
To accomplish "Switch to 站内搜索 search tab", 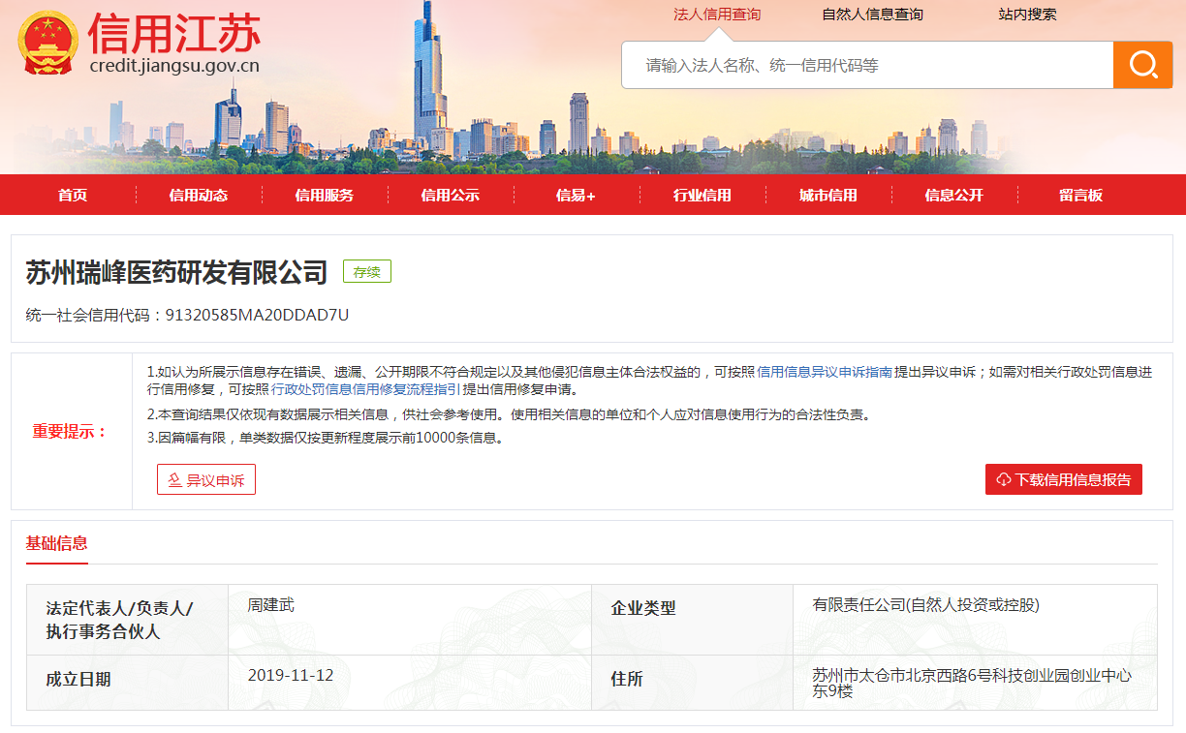I will (x=1027, y=15).
